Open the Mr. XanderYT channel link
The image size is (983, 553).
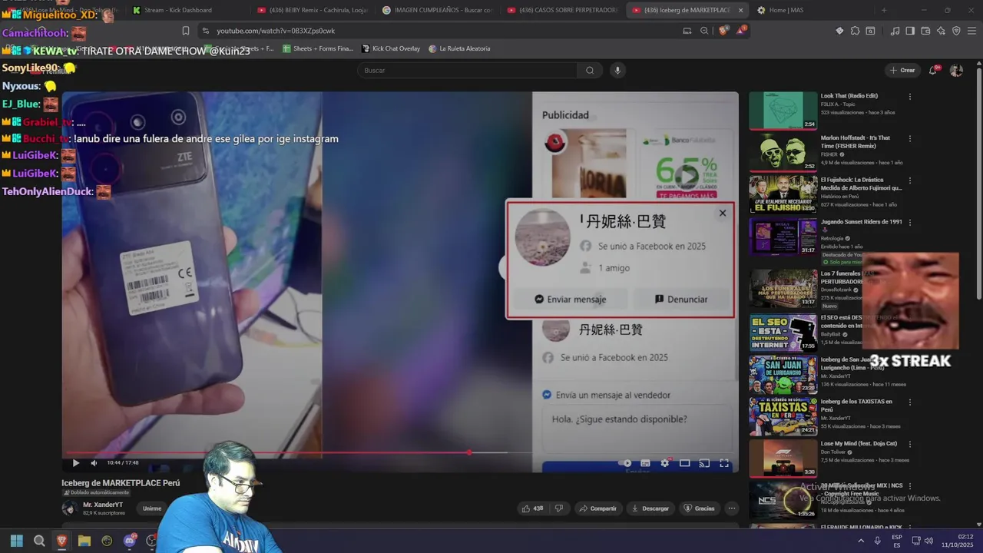coord(103,505)
